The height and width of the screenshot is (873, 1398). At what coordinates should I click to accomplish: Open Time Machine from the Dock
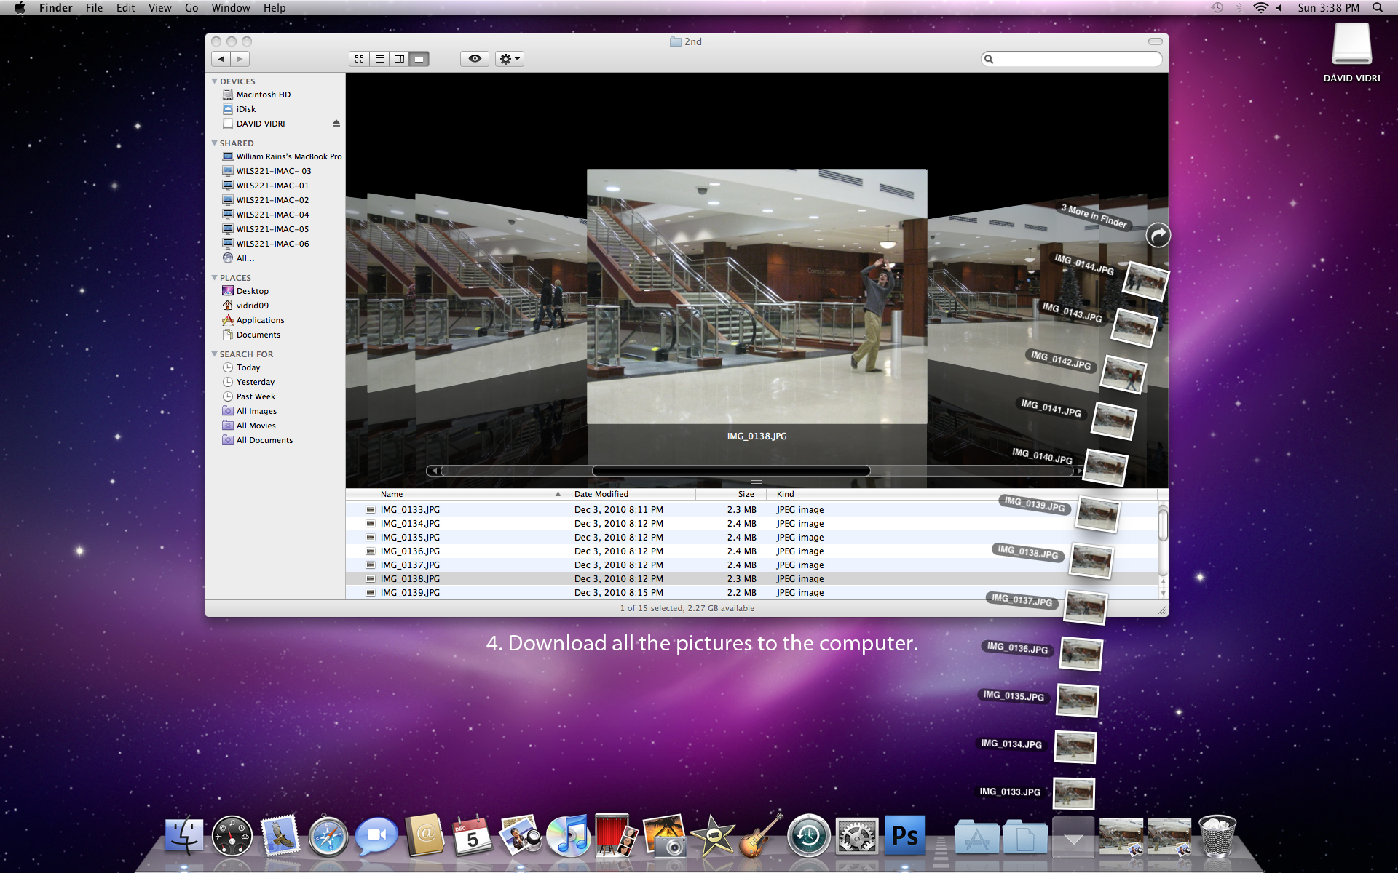click(809, 837)
